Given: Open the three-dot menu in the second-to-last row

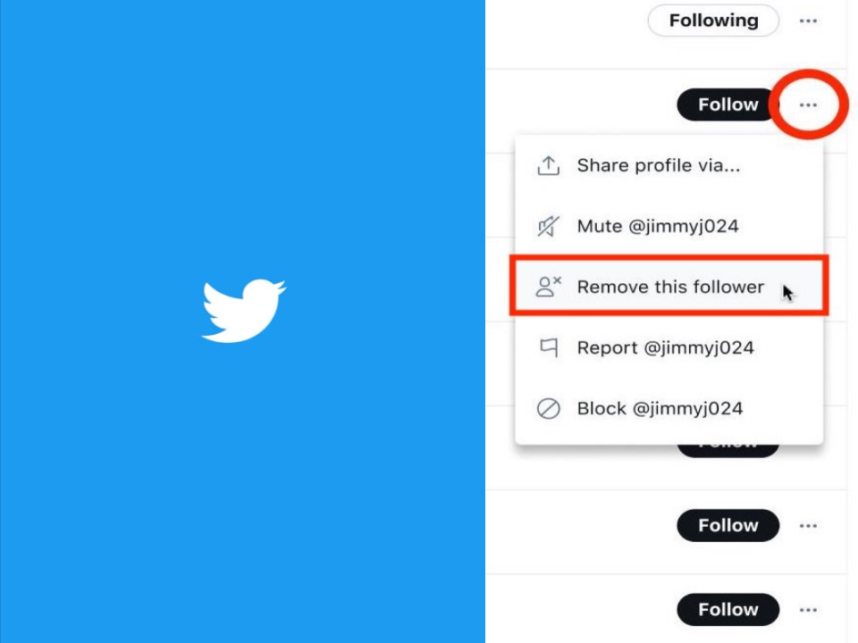Looking at the screenshot, I should point(808,525).
